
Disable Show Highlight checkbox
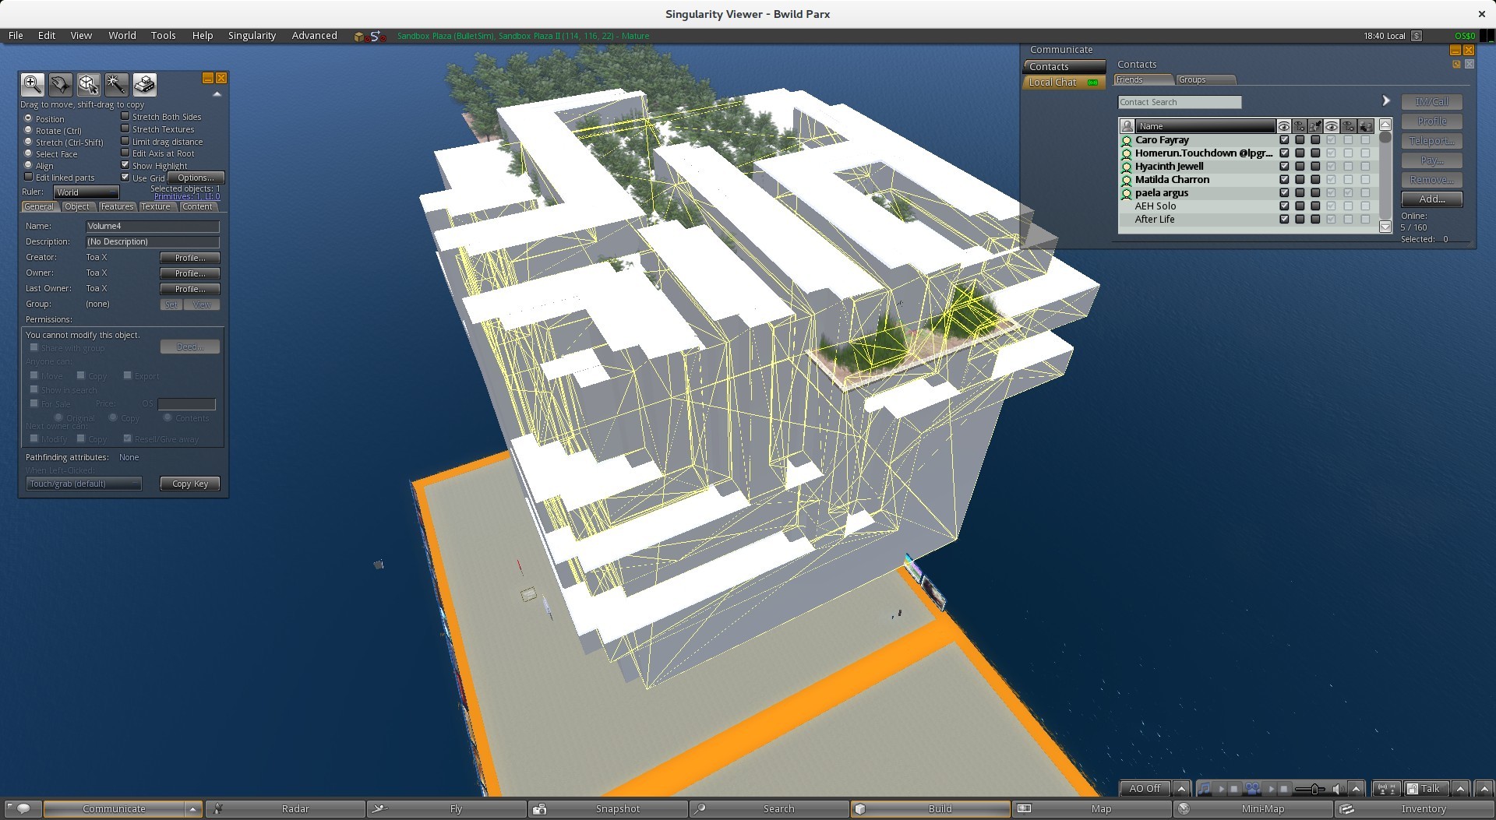pos(125,165)
